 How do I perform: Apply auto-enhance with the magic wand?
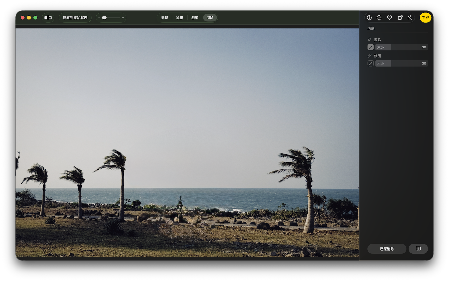click(410, 18)
